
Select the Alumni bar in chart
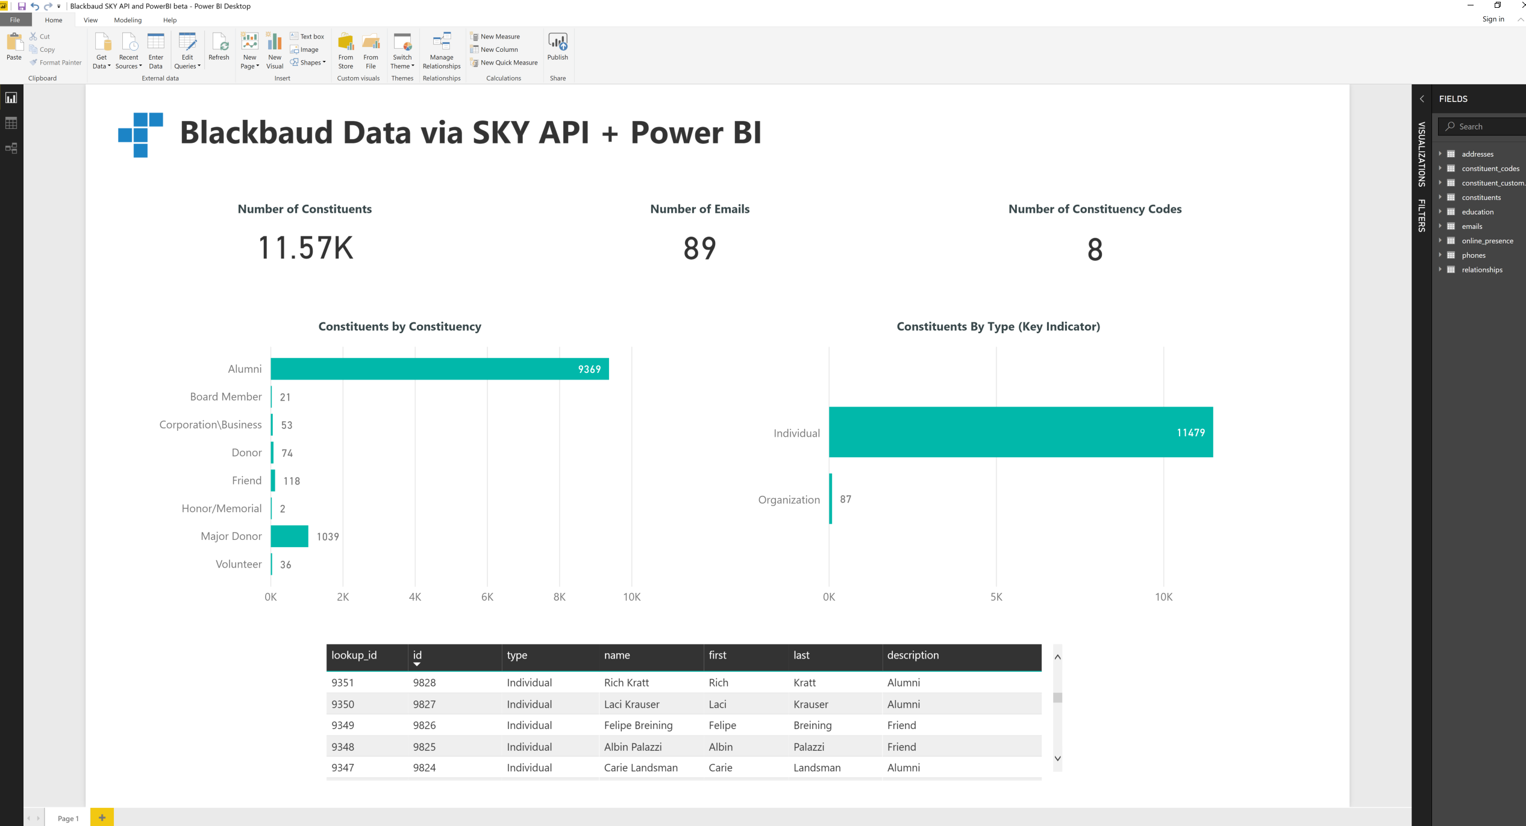(440, 369)
